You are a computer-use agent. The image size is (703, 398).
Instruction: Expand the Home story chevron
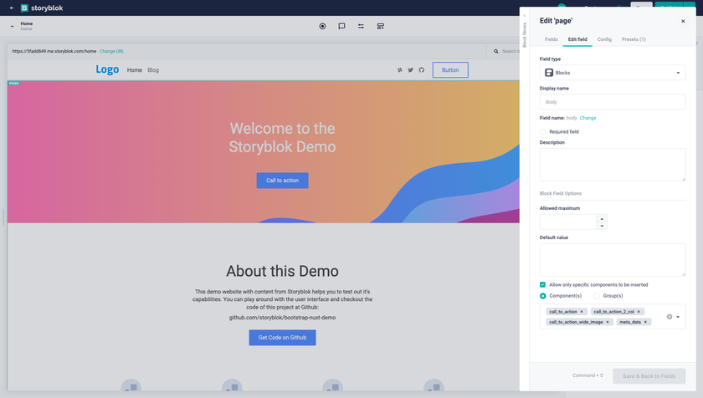click(12, 26)
